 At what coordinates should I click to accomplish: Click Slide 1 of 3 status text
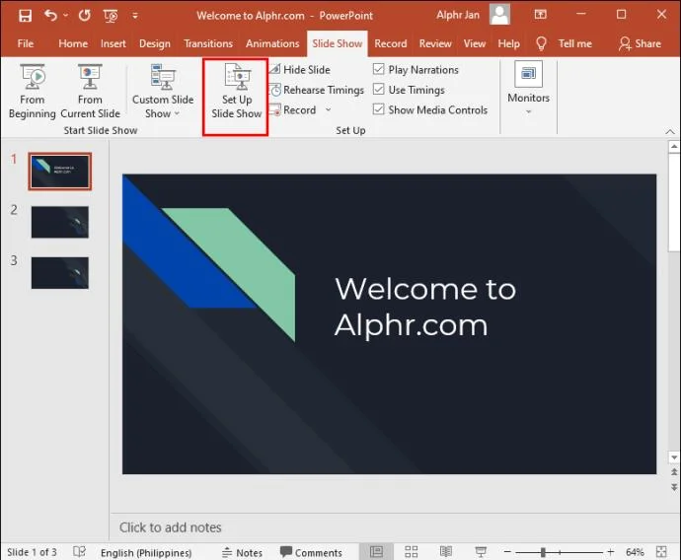coord(32,552)
